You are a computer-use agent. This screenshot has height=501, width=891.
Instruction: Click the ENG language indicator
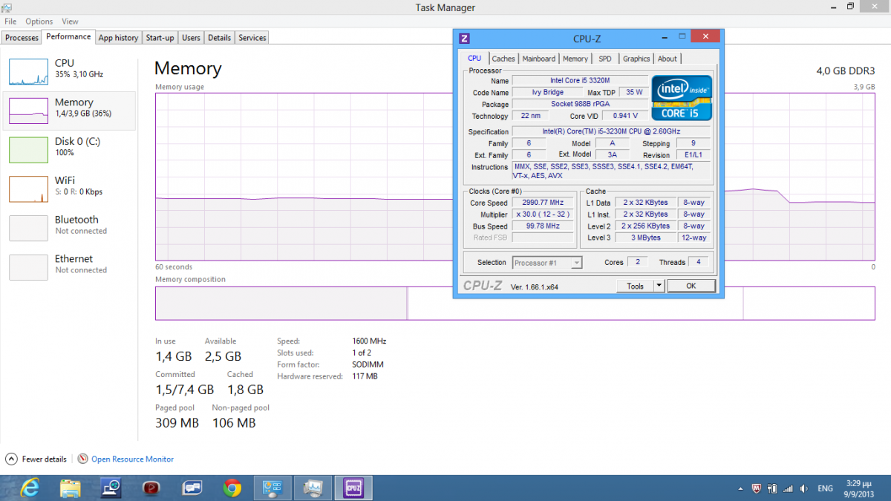pos(825,488)
